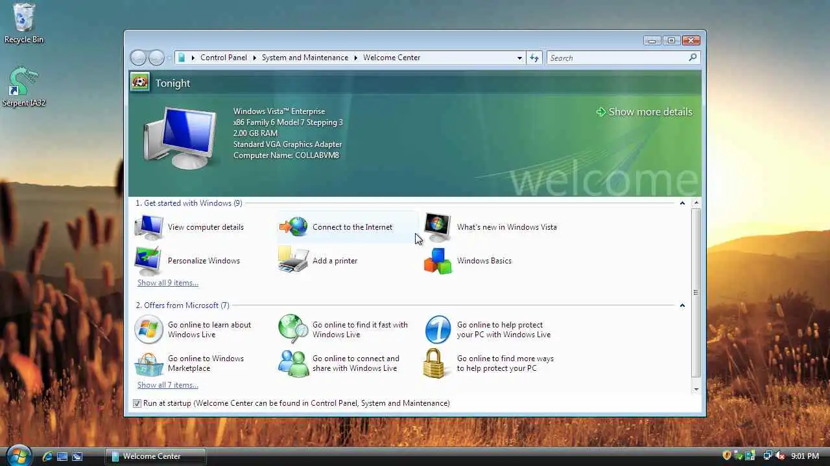
Task: Click the Forward navigation arrow
Action: [156, 58]
